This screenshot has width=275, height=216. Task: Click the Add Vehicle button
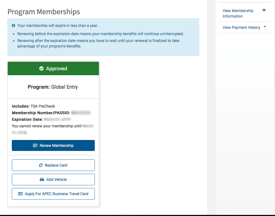click(x=53, y=179)
